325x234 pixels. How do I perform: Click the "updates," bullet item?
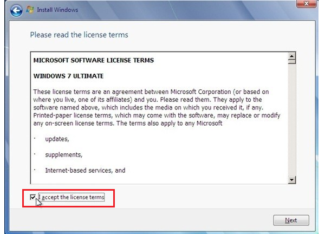57,139
